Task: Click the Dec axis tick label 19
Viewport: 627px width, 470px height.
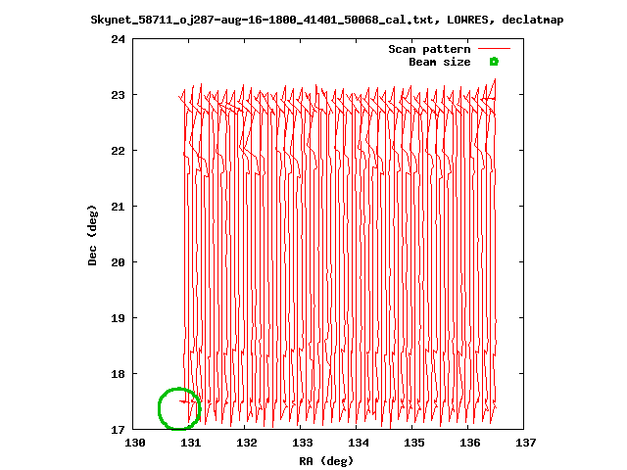Action: [x=118, y=318]
